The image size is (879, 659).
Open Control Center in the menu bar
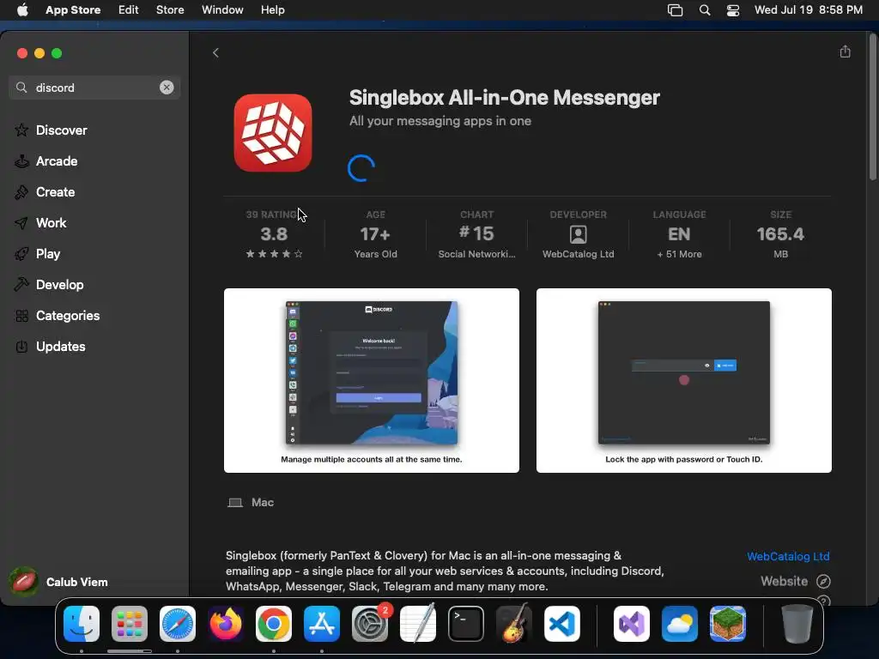[733, 10]
